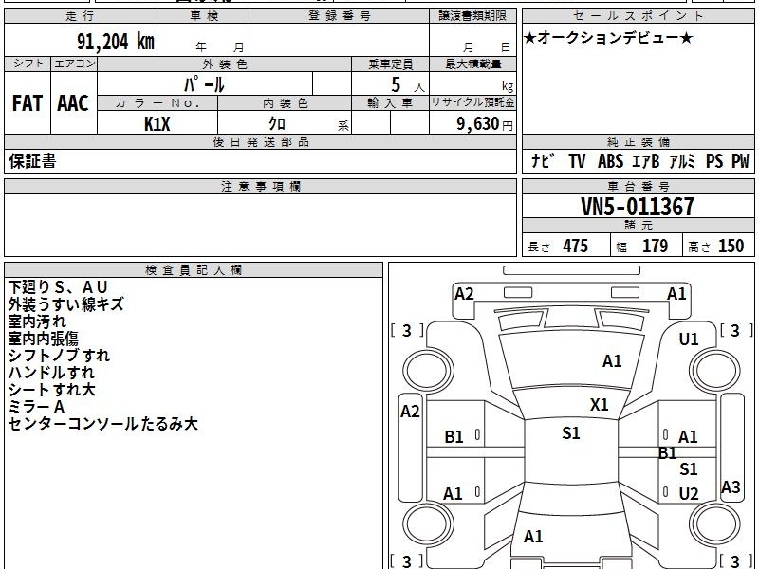Click the 最大積載量 header
The height and width of the screenshot is (569, 759).
pyautogui.click(x=472, y=64)
